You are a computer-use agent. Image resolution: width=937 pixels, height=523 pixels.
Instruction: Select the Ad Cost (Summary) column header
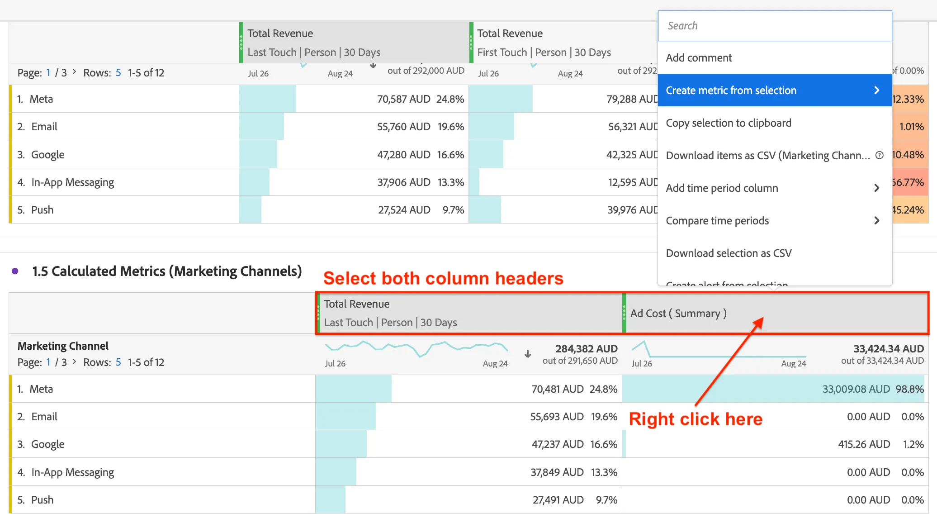(775, 313)
